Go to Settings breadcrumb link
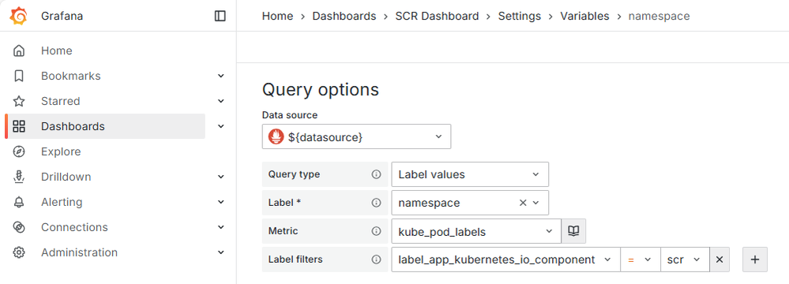Screen dimensions: 789x284 point(520,16)
